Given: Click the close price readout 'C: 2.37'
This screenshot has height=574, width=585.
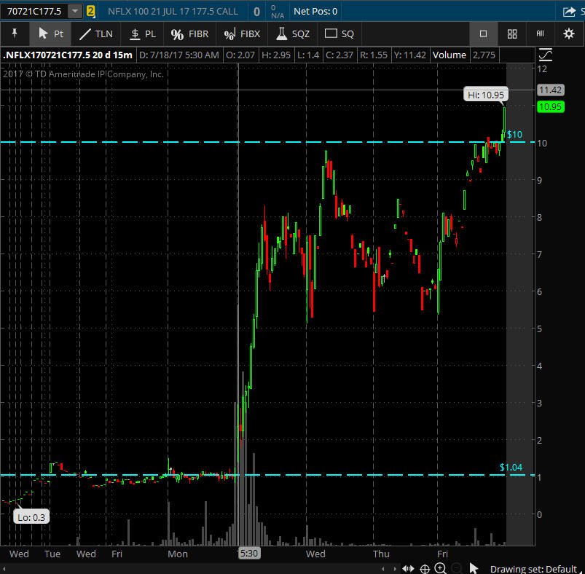Looking at the screenshot, I should [x=339, y=55].
